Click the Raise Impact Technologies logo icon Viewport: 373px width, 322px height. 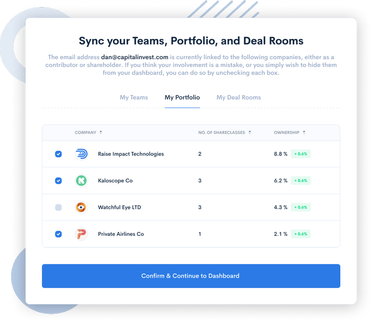[x=82, y=154]
